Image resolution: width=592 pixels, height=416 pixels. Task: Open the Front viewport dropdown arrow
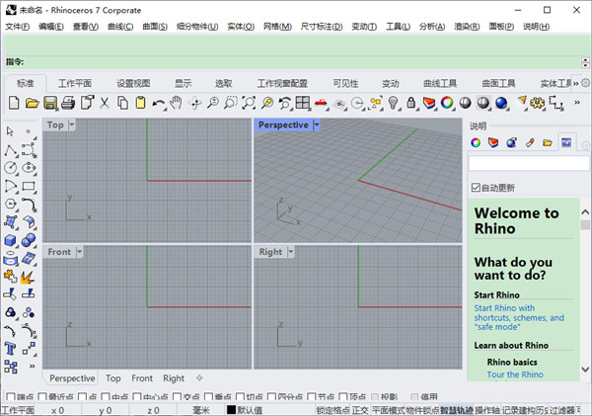79,252
